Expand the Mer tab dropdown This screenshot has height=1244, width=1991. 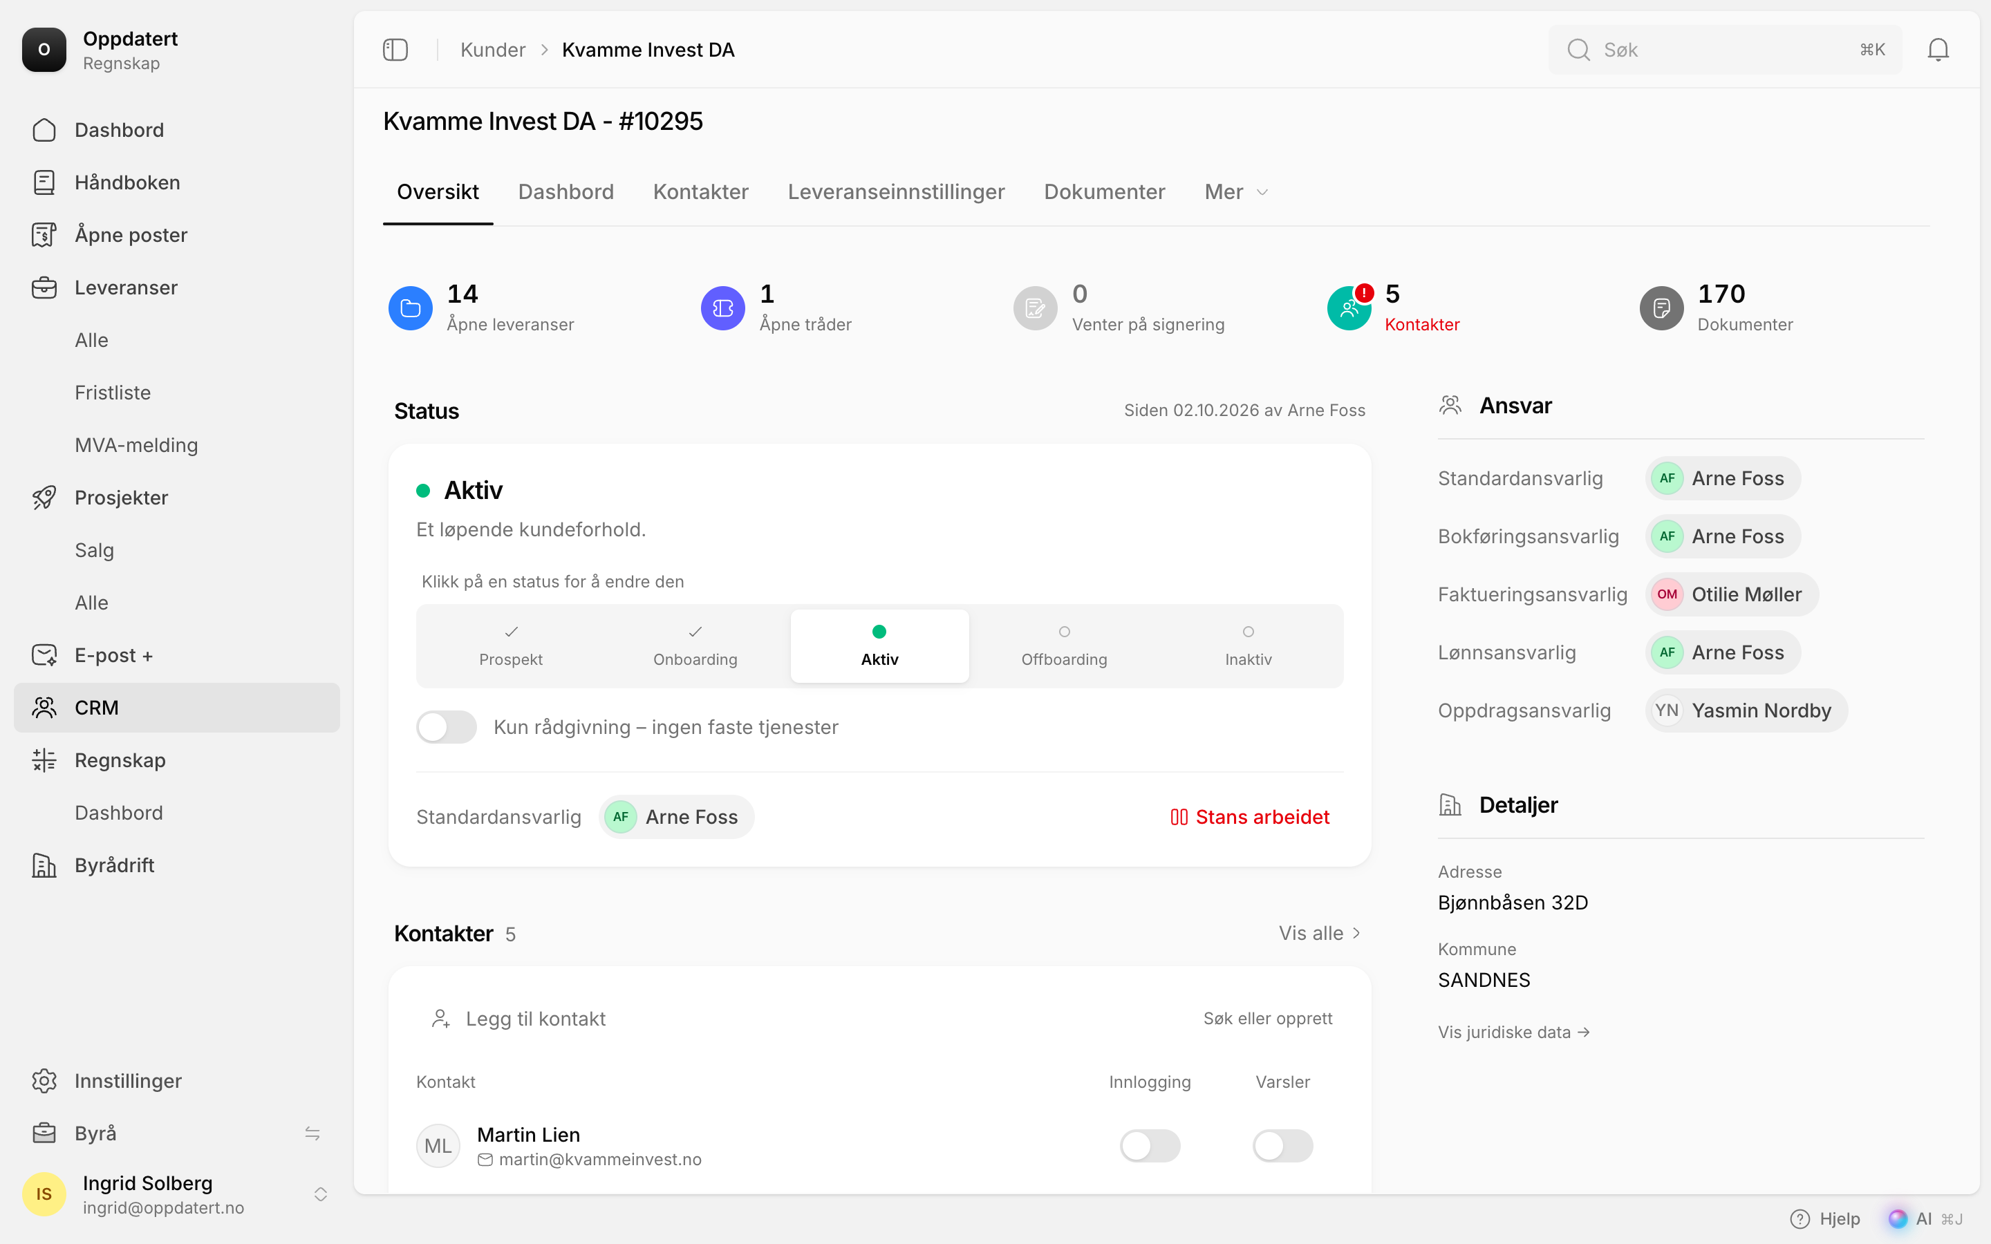1236,191
